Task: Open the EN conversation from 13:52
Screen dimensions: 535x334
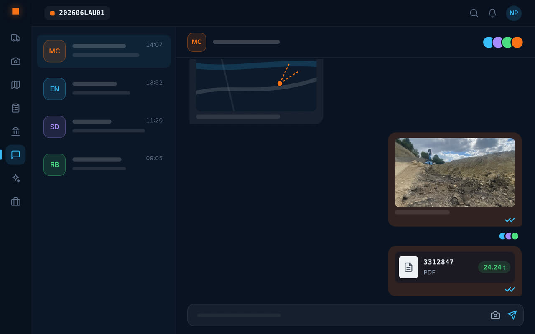Action: click(103, 89)
